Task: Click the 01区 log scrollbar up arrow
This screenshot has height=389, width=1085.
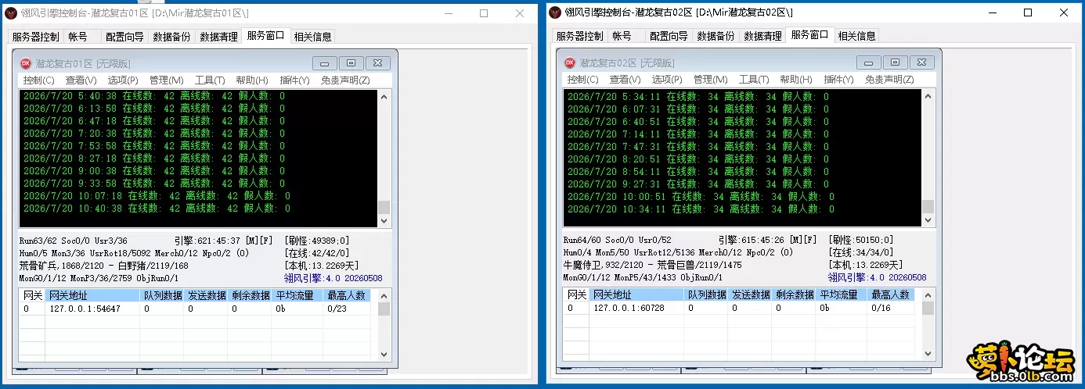Action: point(384,97)
